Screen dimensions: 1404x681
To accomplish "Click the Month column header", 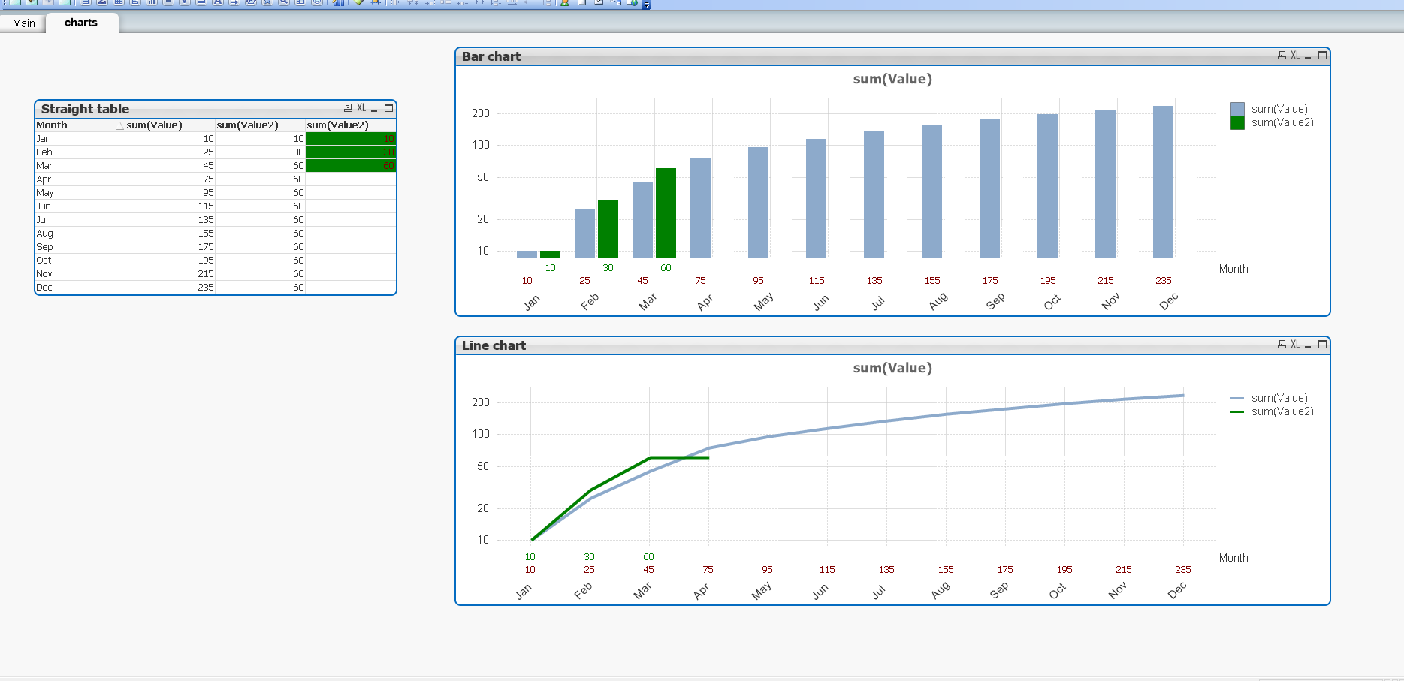I will pyautogui.click(x=80, y=125).
